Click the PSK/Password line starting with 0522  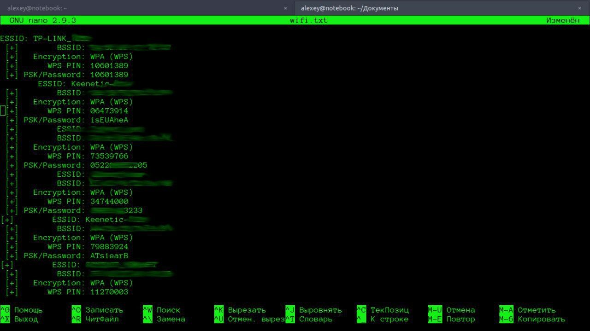tap(77, 165)
